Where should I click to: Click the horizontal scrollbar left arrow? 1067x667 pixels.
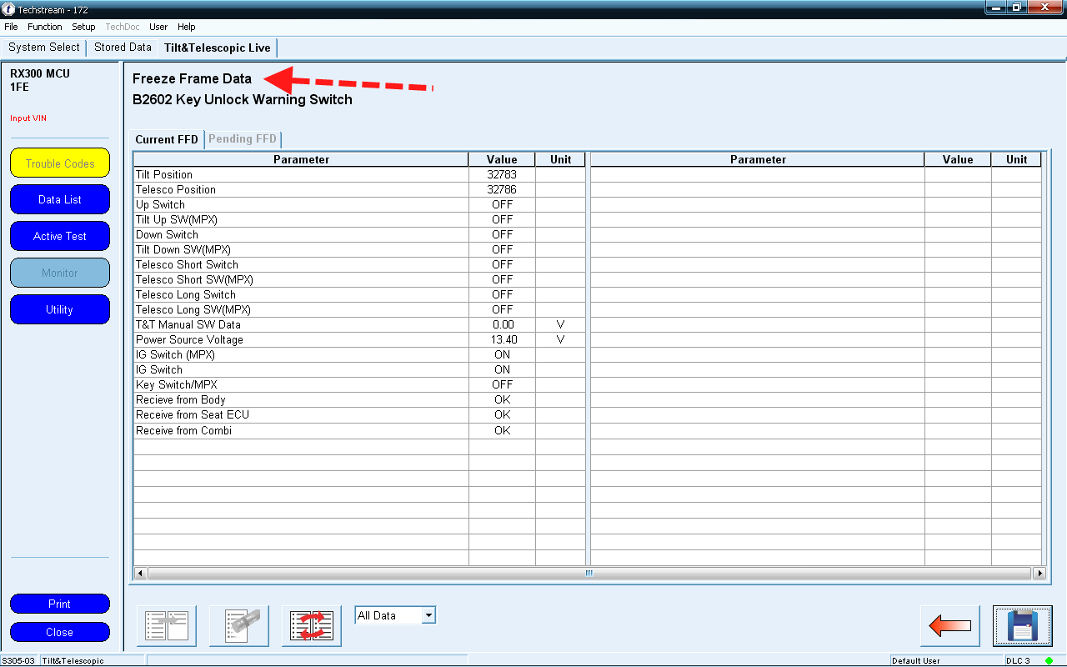pos(140,574)
